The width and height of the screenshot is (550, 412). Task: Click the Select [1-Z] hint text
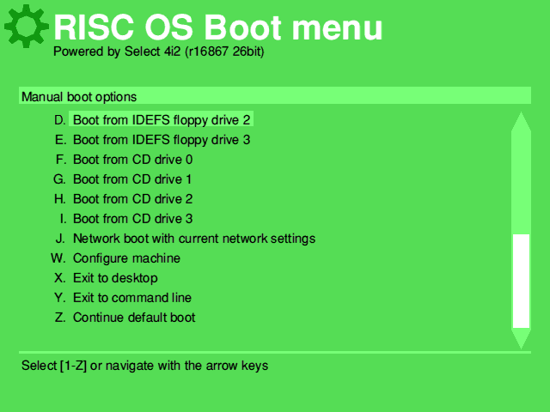click(x=144, y=366)
